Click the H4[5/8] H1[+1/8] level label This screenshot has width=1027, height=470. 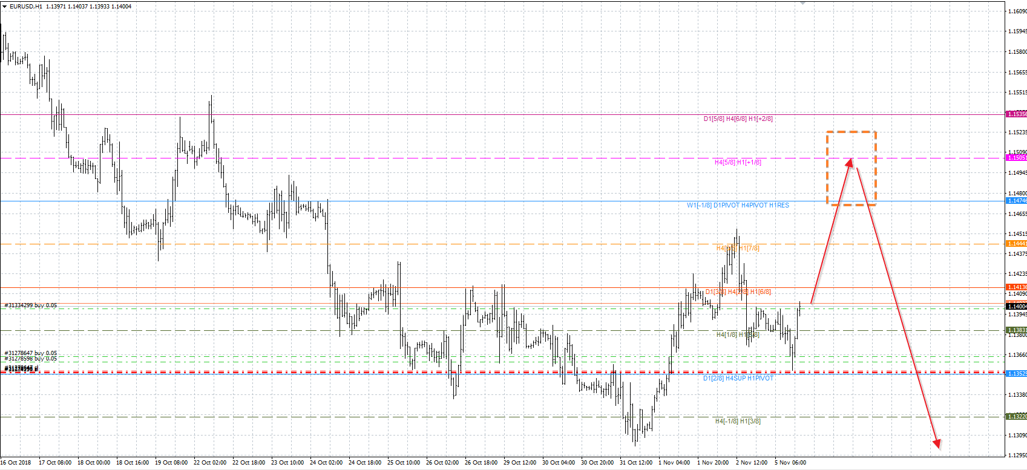[x=738, y=163]
